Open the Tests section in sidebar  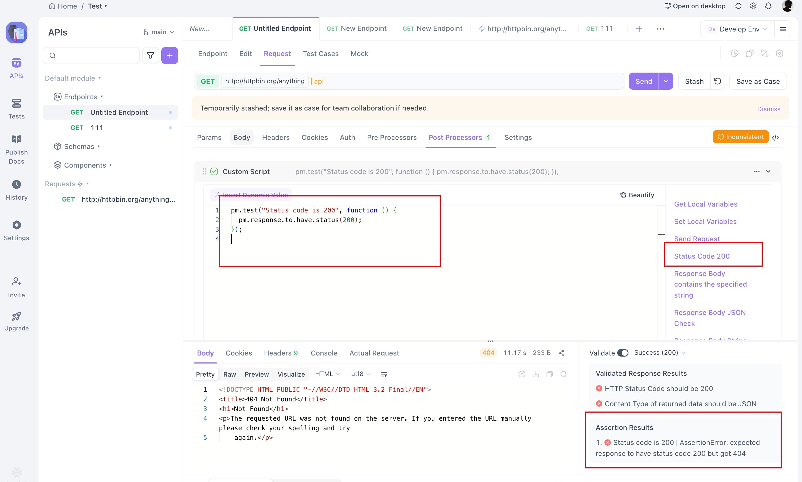[16, 109]
